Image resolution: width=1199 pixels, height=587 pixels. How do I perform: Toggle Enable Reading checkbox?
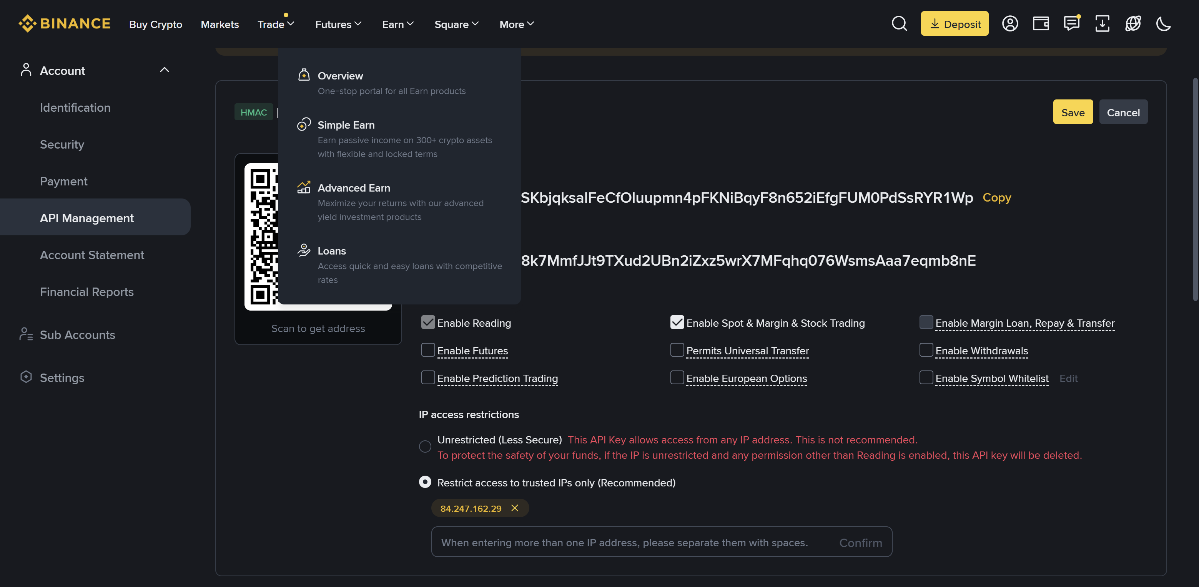428,322
